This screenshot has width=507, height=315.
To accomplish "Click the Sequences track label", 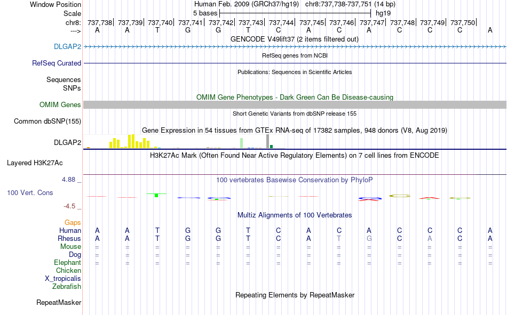I will pos(64,79).
